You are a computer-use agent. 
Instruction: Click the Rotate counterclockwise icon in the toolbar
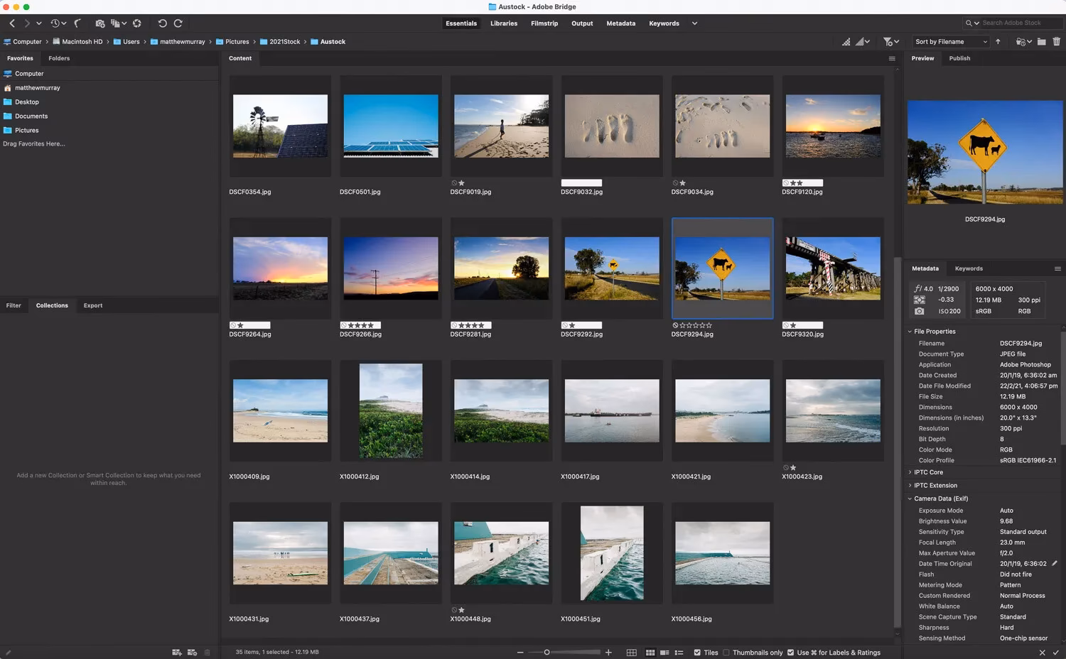pos(162,23)
